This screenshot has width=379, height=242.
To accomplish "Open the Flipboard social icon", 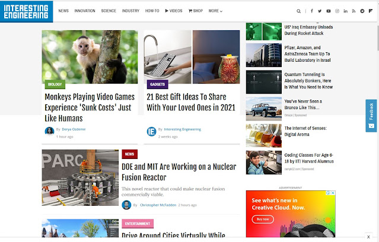I will (x=371, y=11).
